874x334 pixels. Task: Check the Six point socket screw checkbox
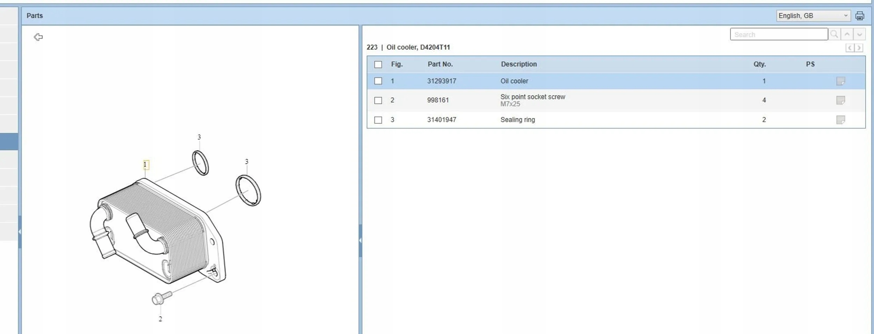[378, 101]
